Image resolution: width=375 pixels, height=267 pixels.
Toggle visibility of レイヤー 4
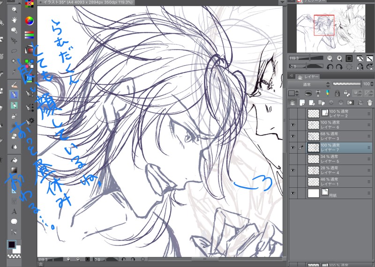point(292,170)
